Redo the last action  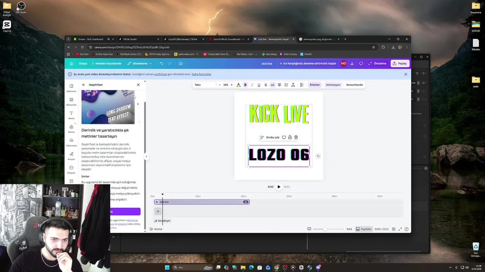(x=169, y=63)
